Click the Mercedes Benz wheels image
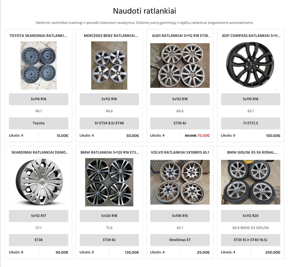Image resolution: width=288 pixels, height=267 pixels. pos(109,65)
